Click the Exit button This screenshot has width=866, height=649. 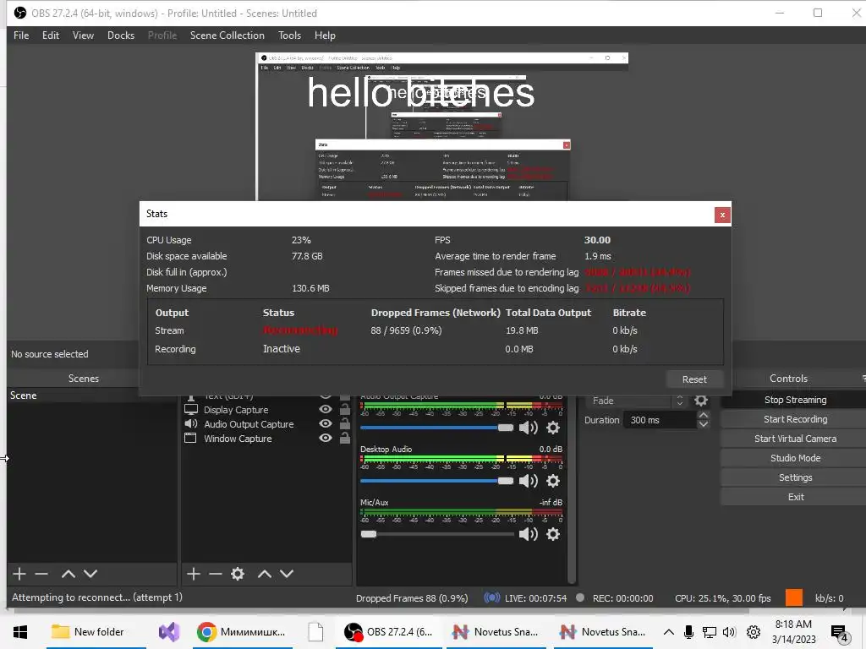pyautogui.click(x=795, y=497)
